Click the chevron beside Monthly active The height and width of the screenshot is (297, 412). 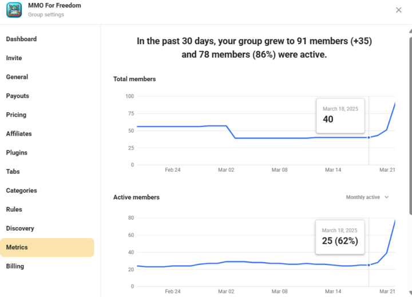(386, 197)
